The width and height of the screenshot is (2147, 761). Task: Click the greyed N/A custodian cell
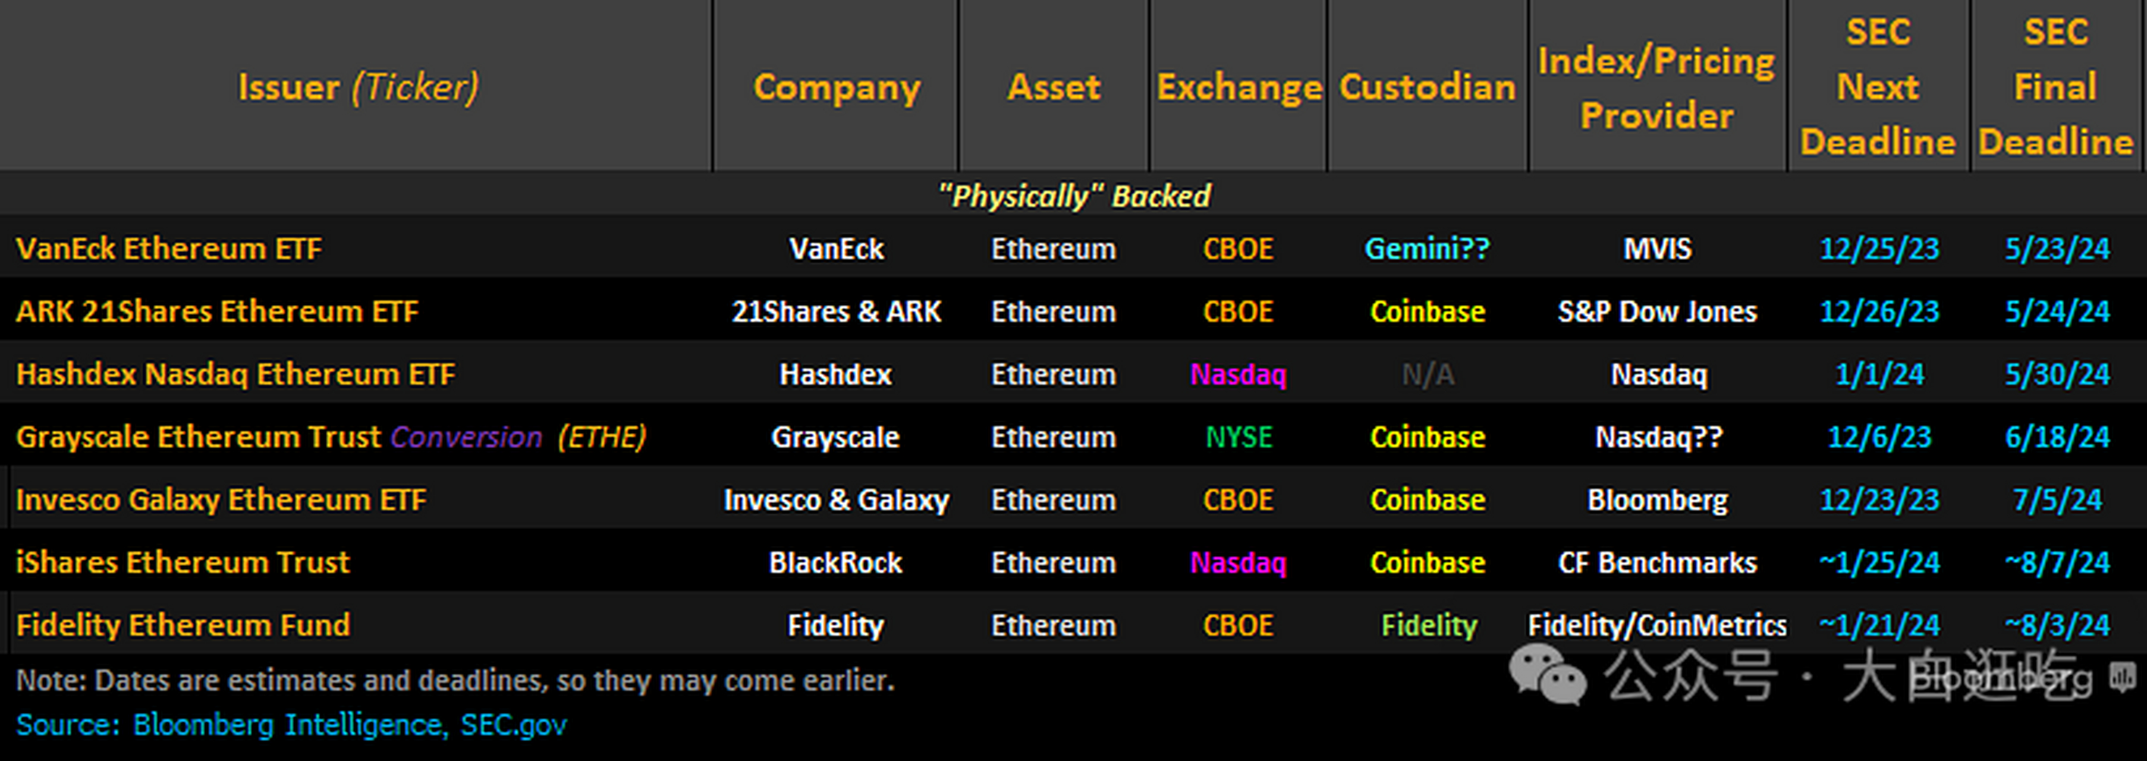[x=1428, y=374]
